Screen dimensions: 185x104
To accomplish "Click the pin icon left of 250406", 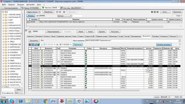I will tap(29, 31).
